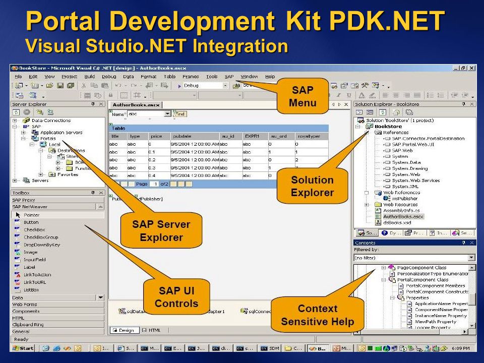Click the page number field showing 1
This screenshot has width=484, height=363.
(x=154, y=184)
